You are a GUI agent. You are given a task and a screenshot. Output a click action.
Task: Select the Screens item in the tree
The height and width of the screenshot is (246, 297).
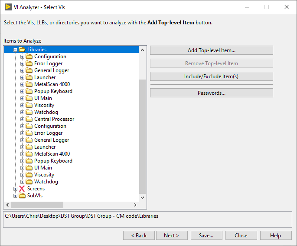point(36,189)
